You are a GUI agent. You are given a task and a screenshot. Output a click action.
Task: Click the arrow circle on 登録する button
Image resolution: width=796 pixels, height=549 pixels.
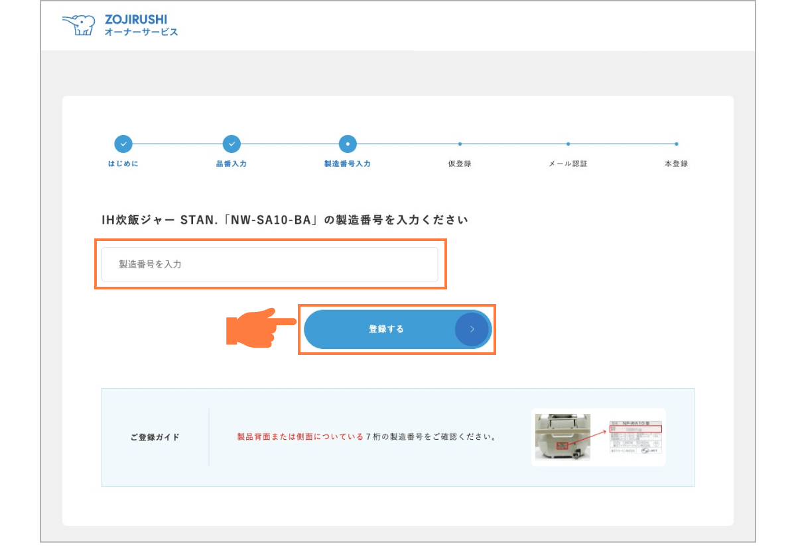click(x=472, y=329)
